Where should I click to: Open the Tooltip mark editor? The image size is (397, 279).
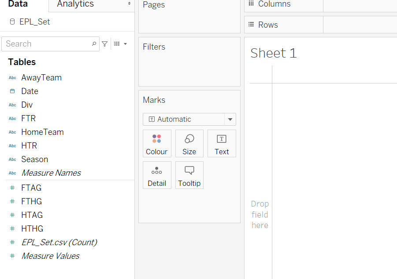click(189, 175)
